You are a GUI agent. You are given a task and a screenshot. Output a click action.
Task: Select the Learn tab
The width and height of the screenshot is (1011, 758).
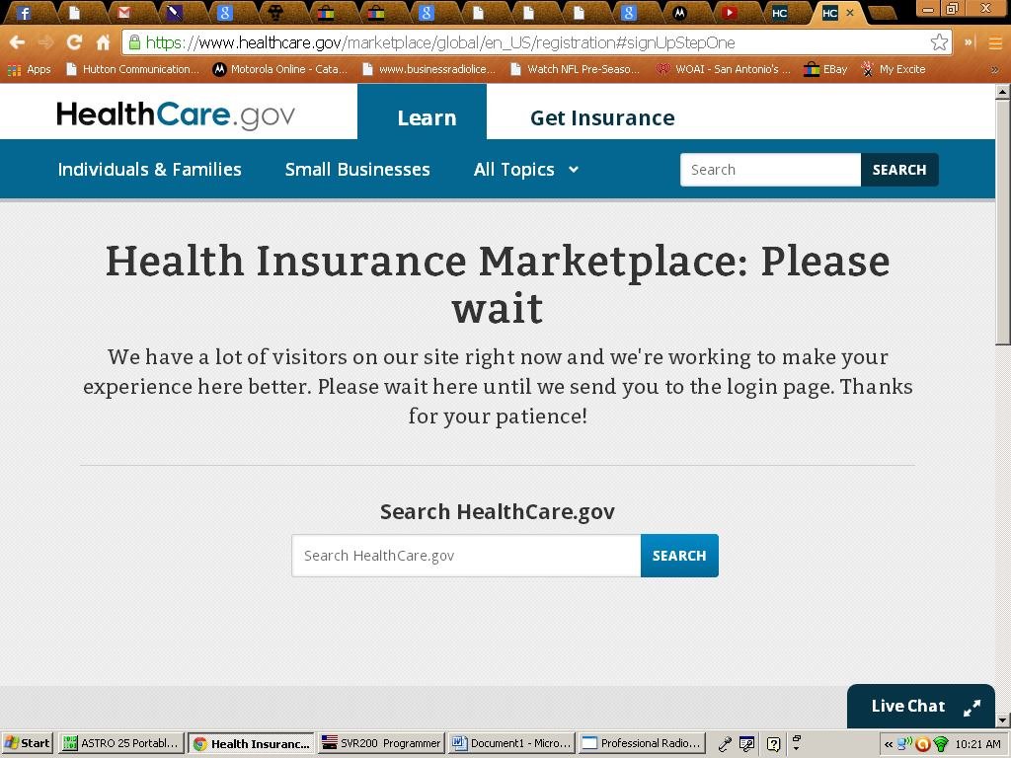pyautogui.click(x=422, y=112)
